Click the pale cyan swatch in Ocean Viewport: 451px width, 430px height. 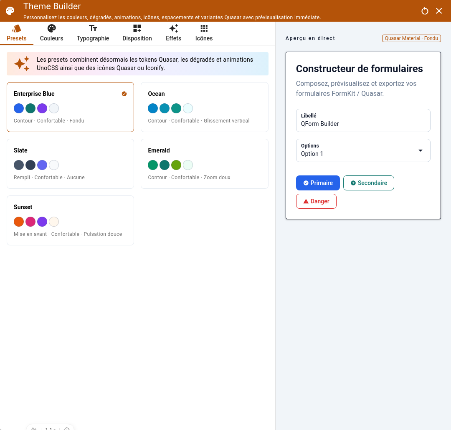(188, 108)
